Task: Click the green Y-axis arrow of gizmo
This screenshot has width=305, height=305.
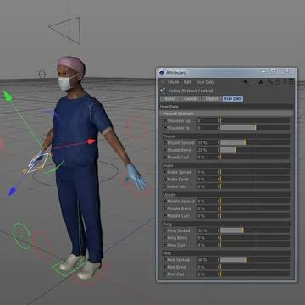Action: tap(8, 96)
